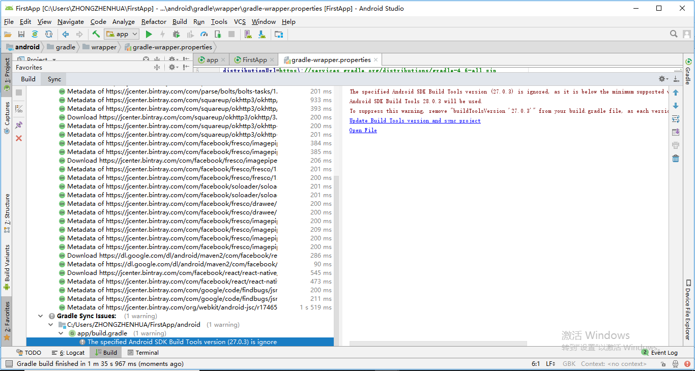Click the Favorites panel collapse-all icon
Viewport: 695px width, 371px height.
pyautogui.click(x=157, y=67)
